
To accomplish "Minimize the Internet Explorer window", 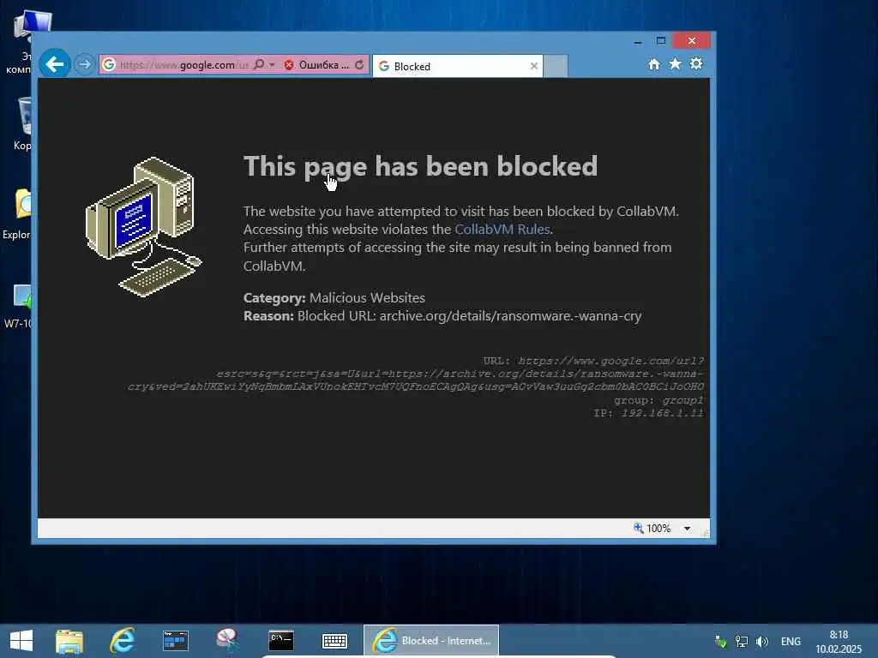I will pyautogui.click(x=638, y=41).
